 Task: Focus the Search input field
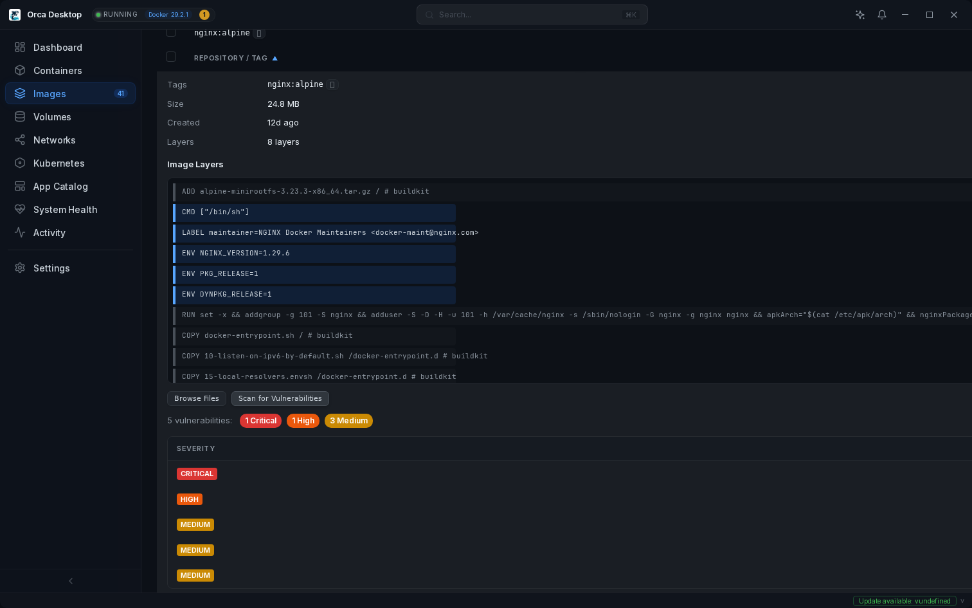click(532, 15)
